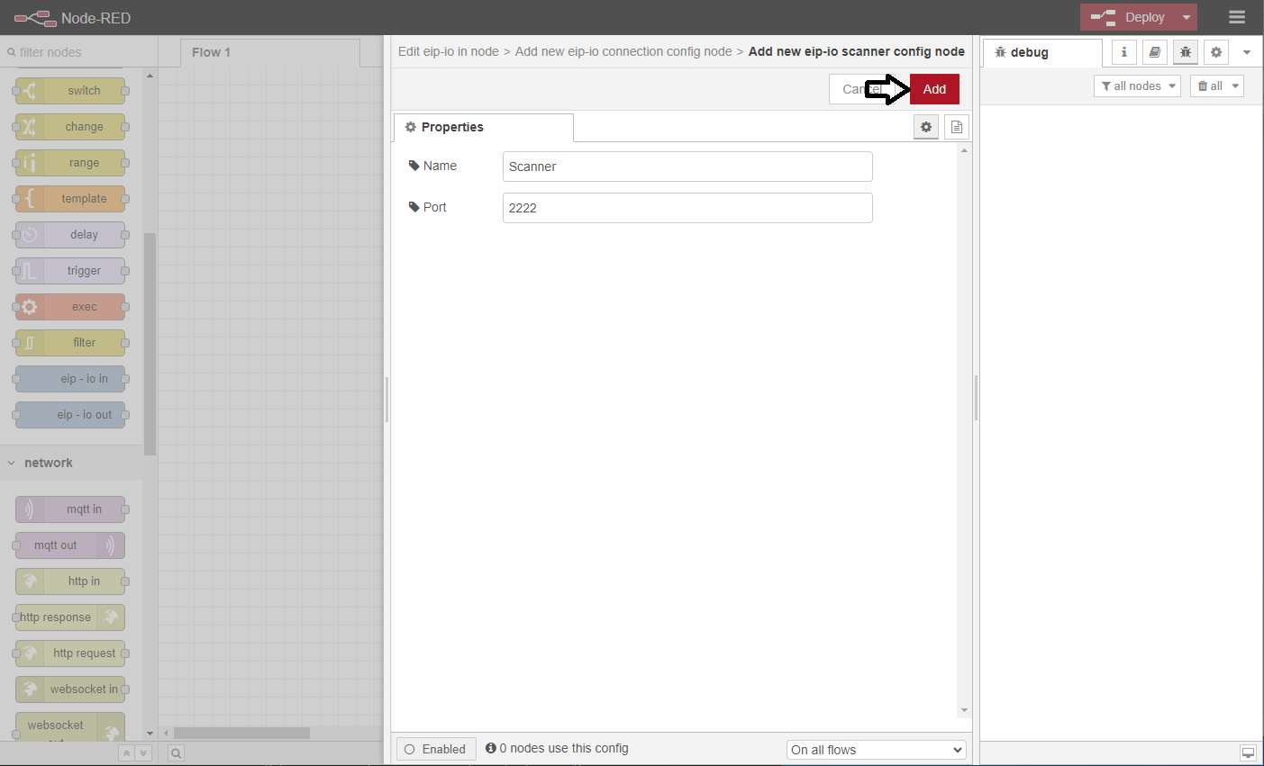This screenshot has height=766, width=1264.
Task: Open the Properties tab
Action: (483, 127)
